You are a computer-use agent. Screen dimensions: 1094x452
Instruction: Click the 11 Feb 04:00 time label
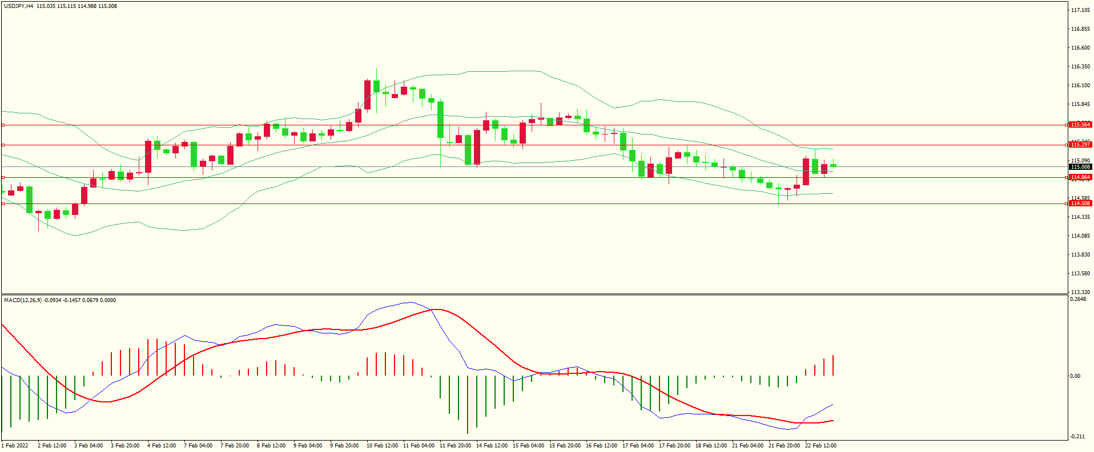point(419,446)
